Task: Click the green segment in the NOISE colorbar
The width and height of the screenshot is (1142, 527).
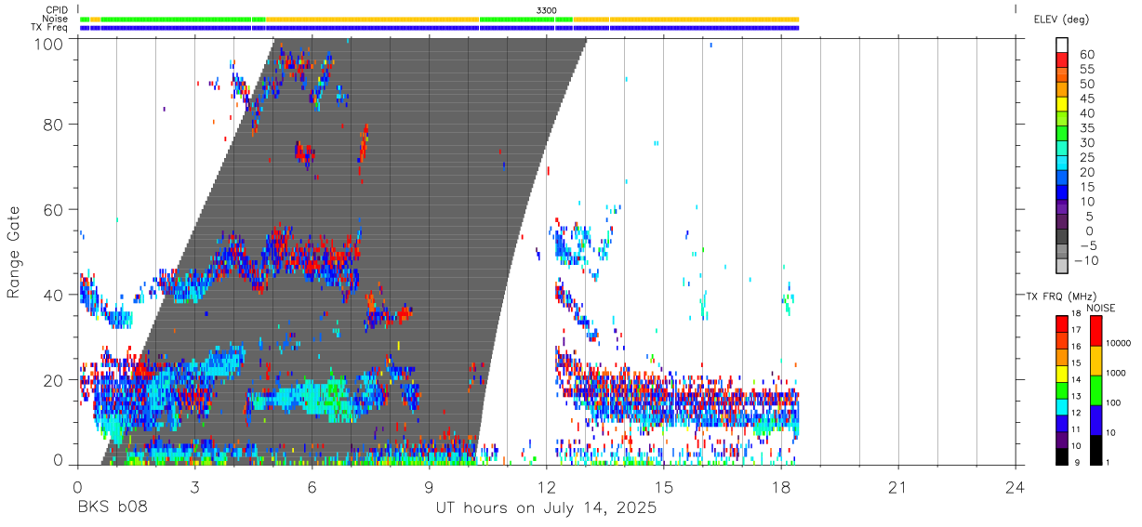Action: click(1095, 389)
